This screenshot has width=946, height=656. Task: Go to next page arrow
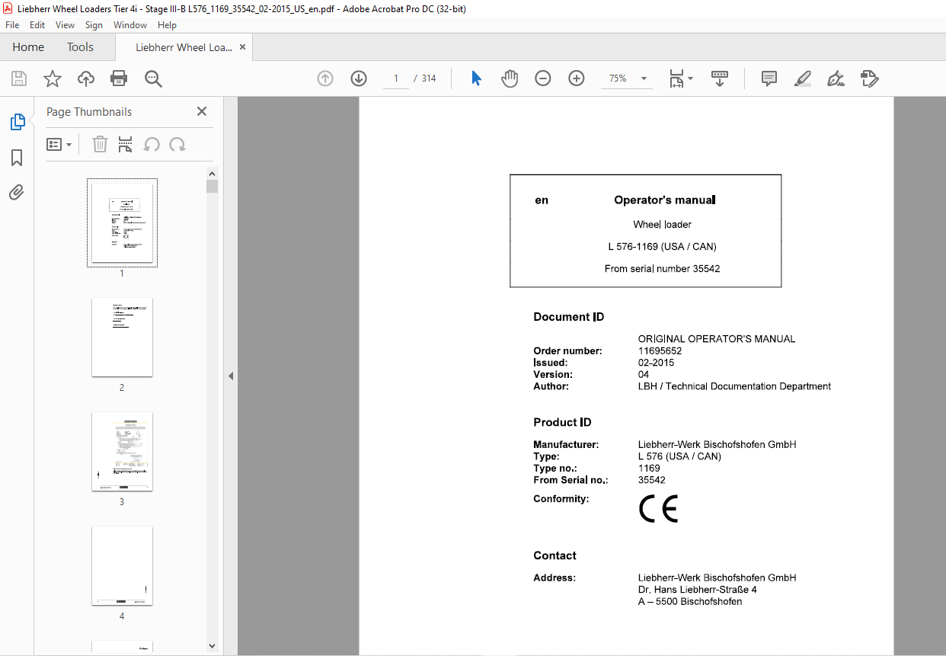pos(359,78)
